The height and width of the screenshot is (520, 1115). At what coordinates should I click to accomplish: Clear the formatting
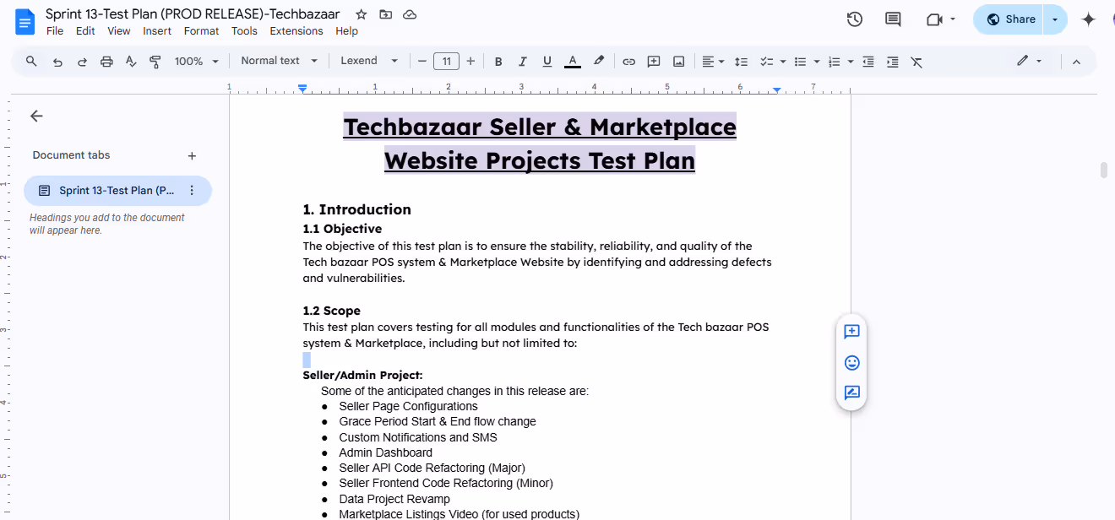(916, 61)
